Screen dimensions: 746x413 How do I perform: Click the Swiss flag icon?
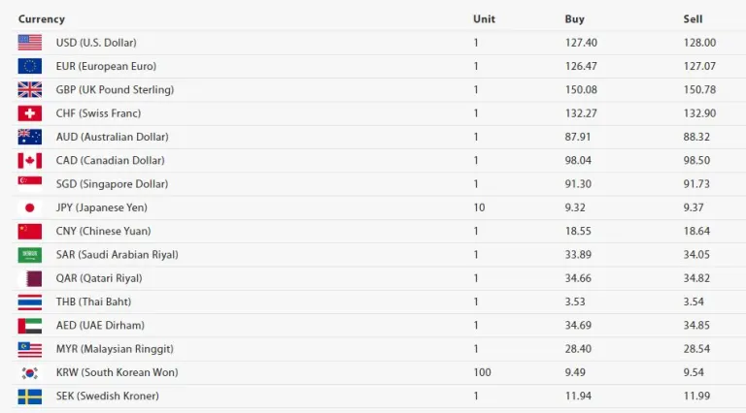pyautogui.click(x=30, y=113)
